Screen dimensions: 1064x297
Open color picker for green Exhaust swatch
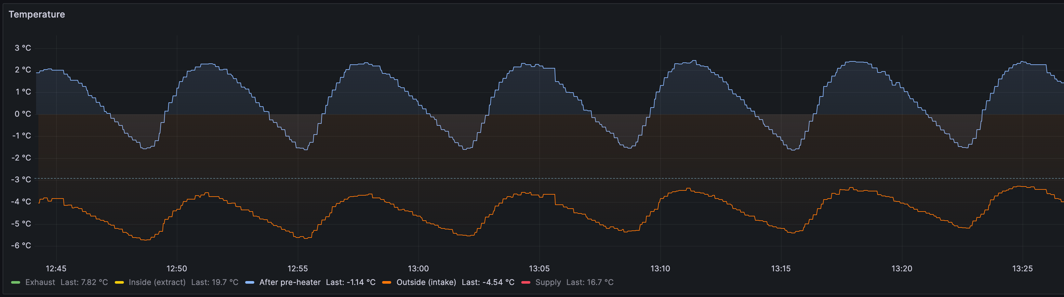click(x=16, y=283)
